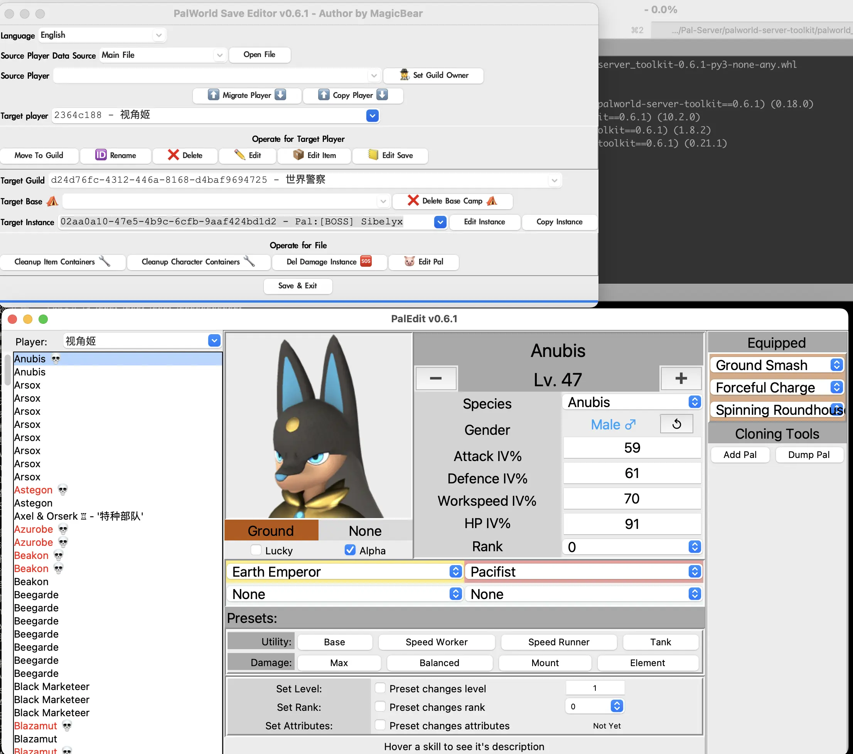
Task: Click SOS icon on Del Damage Instance
Action: click(366, 261)
